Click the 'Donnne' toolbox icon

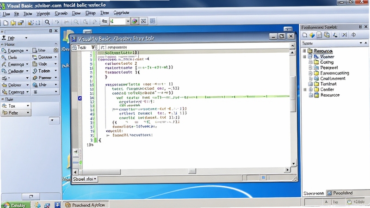pyautogui.click(x=35, y=57)
